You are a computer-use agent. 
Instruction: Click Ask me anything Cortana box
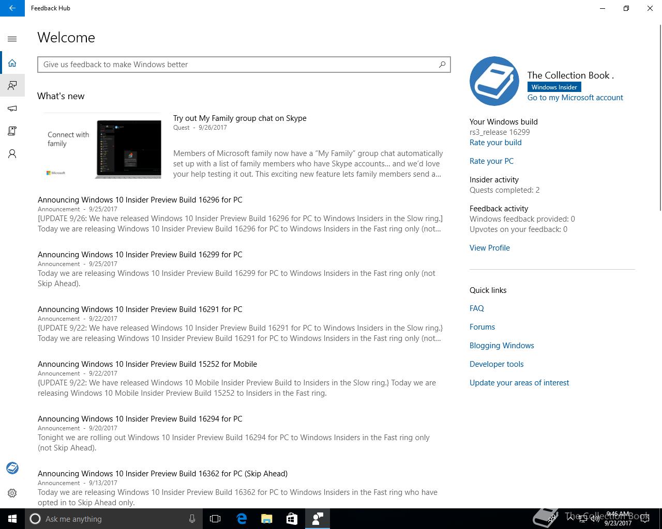point(113,519)
